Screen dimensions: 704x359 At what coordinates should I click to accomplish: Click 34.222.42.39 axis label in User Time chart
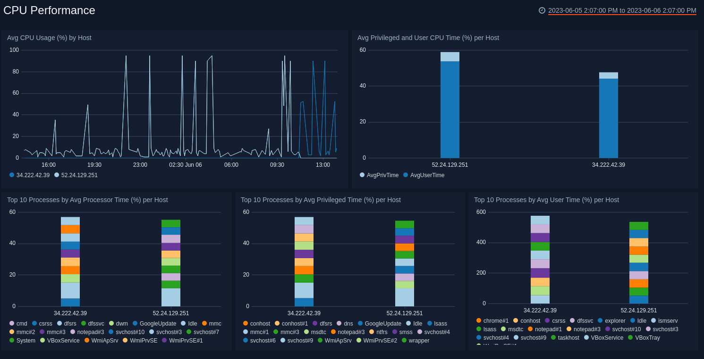coord(540,310)
